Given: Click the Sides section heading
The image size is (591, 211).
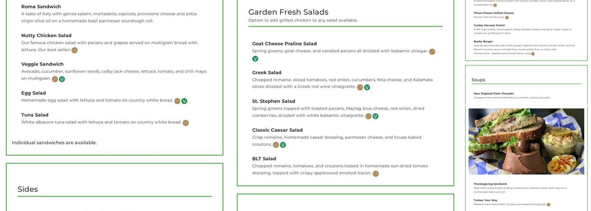Looking at the screenshot, I should (x=28, y=189).
